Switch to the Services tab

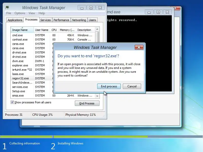(x=45, y=20)
